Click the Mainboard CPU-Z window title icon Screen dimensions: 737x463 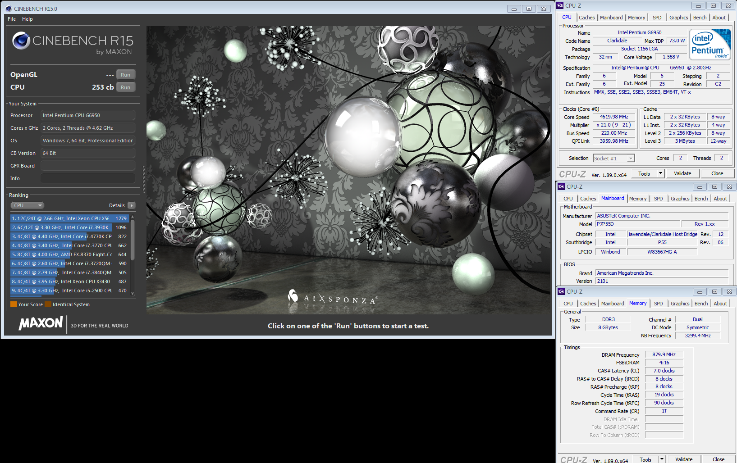(x=561, y=186)
